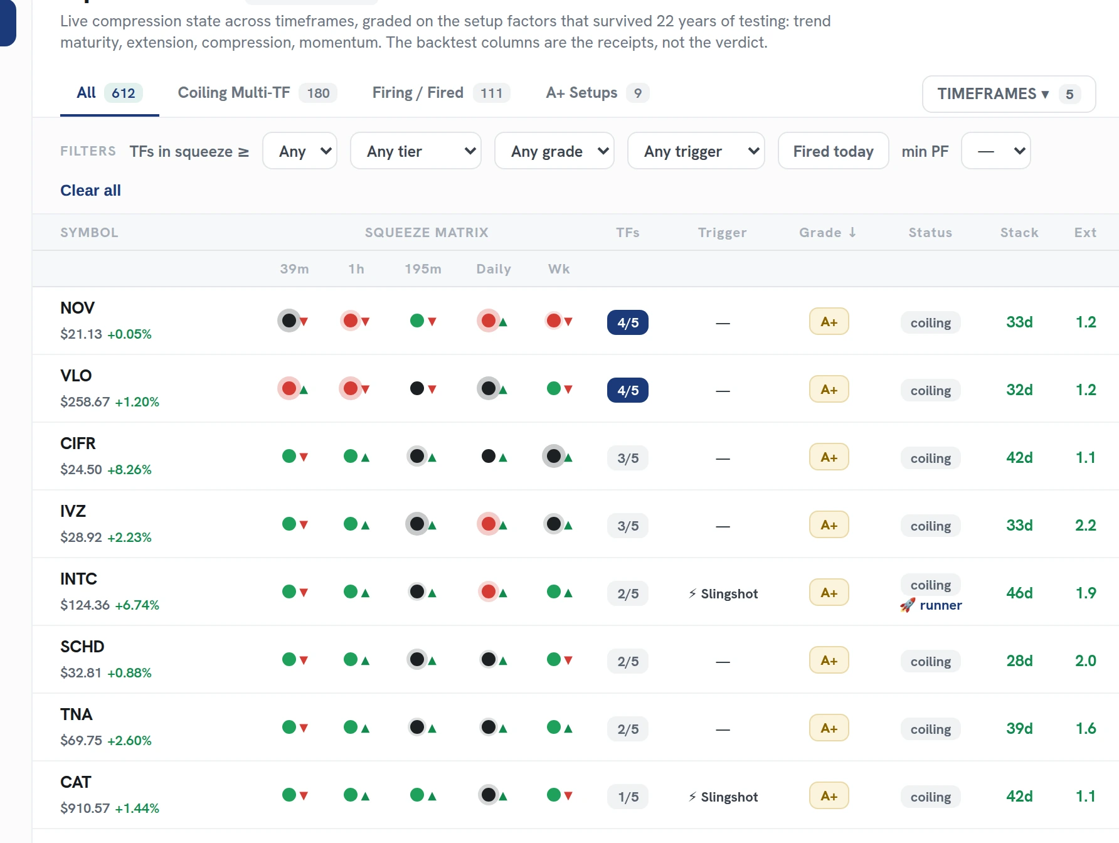The height and width of the screenshot is (843, 1119).
Task: Open the INTC symbol row
Action: [576, 592]
